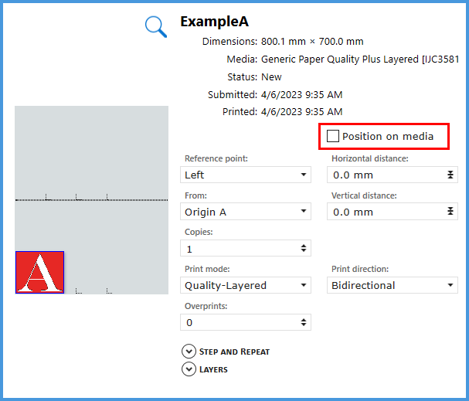Image resolution: width=469 pixels, height=401 pixels.
Task: Open the Reference point dropdown
Action: pos(246,175)
